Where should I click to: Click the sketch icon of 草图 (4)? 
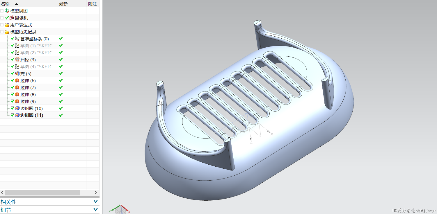click(17, 66)
